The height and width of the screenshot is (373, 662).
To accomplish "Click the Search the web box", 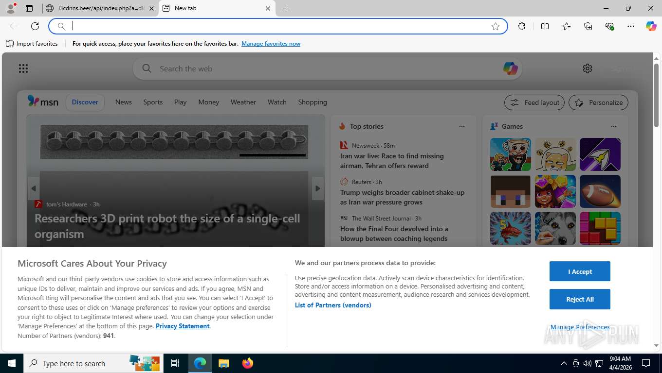I will (x=327, y=68).
